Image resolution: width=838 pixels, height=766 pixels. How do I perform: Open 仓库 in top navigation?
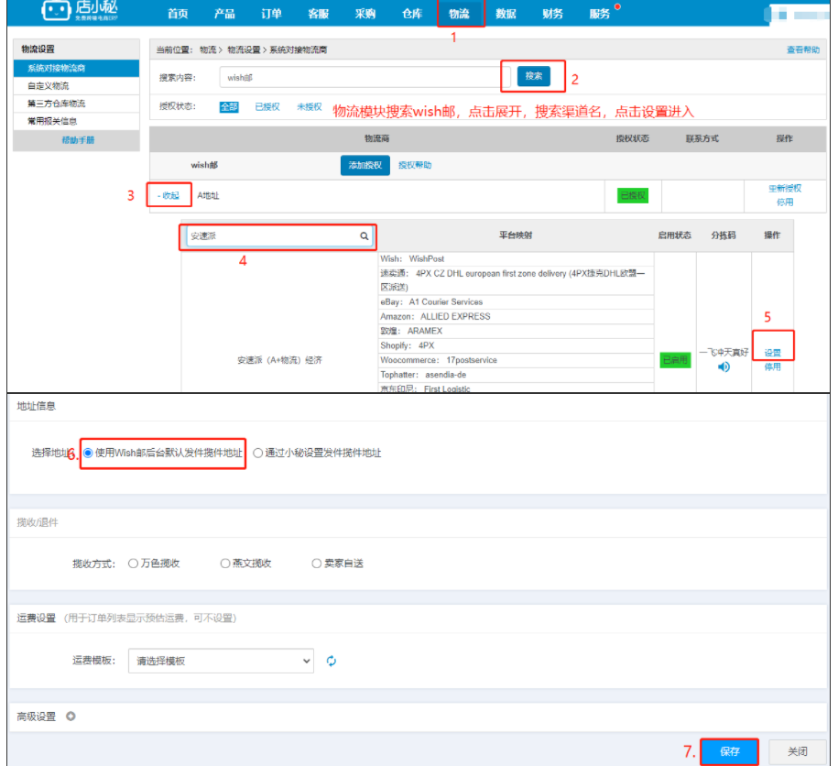412,14
